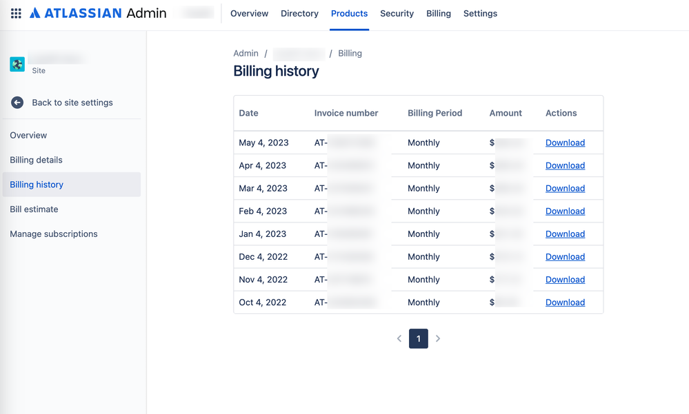Click the Billing Period column header
This screenshot has height=414, width=689.
pyautogui.click(x=435, y=113)
